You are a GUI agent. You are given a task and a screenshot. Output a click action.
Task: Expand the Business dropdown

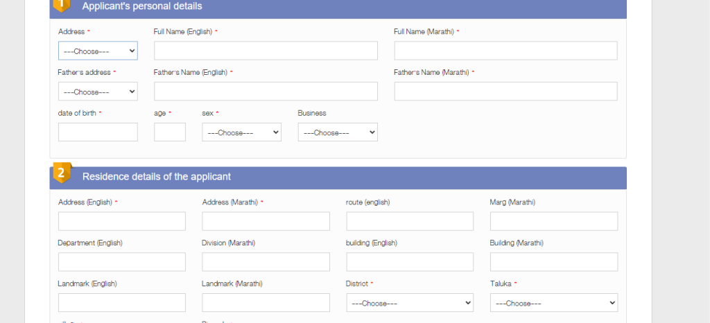[338, 132]
